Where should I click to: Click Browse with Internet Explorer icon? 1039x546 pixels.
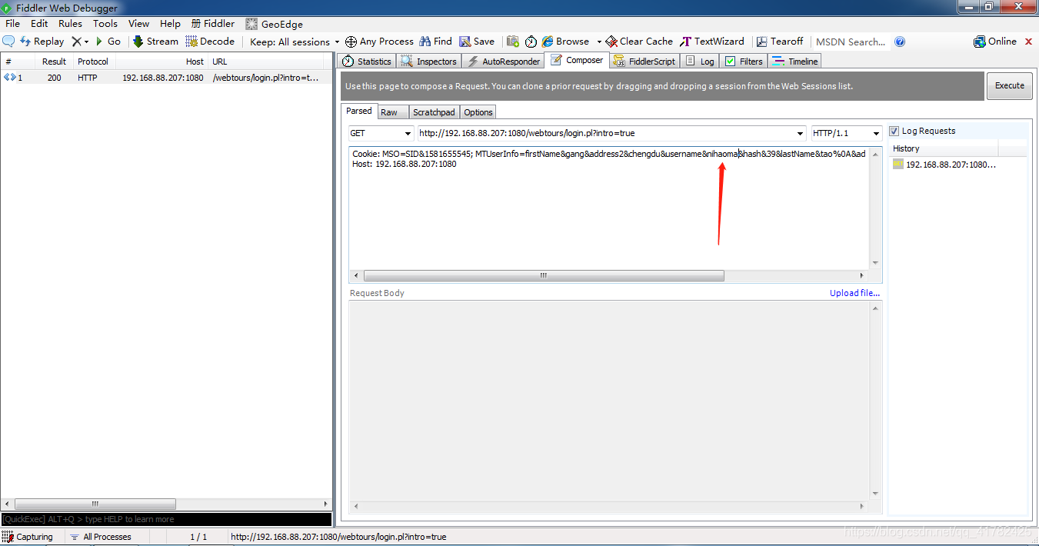tap(565, 42)
